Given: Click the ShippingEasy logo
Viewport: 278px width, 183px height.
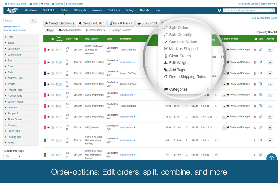Looking at the screenshot, I should 12,10.
